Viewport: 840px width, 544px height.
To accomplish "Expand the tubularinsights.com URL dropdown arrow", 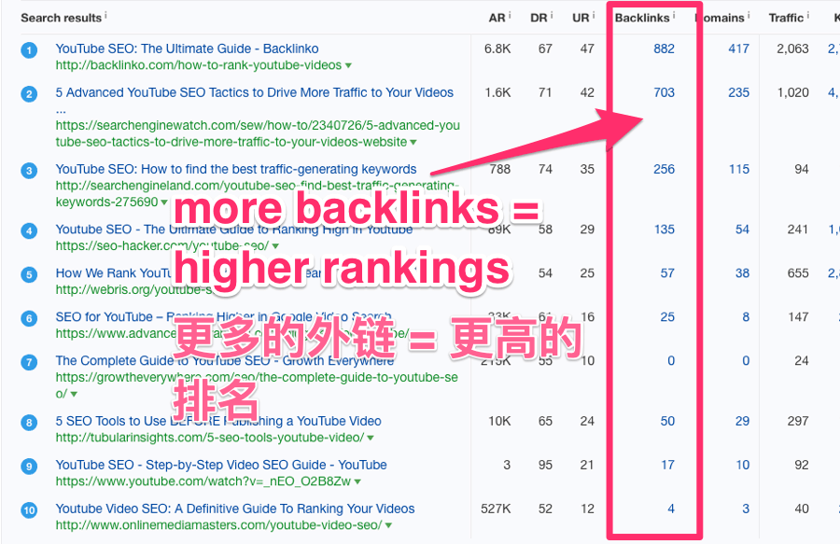I will pyautogui.click(x=371, y=438).
